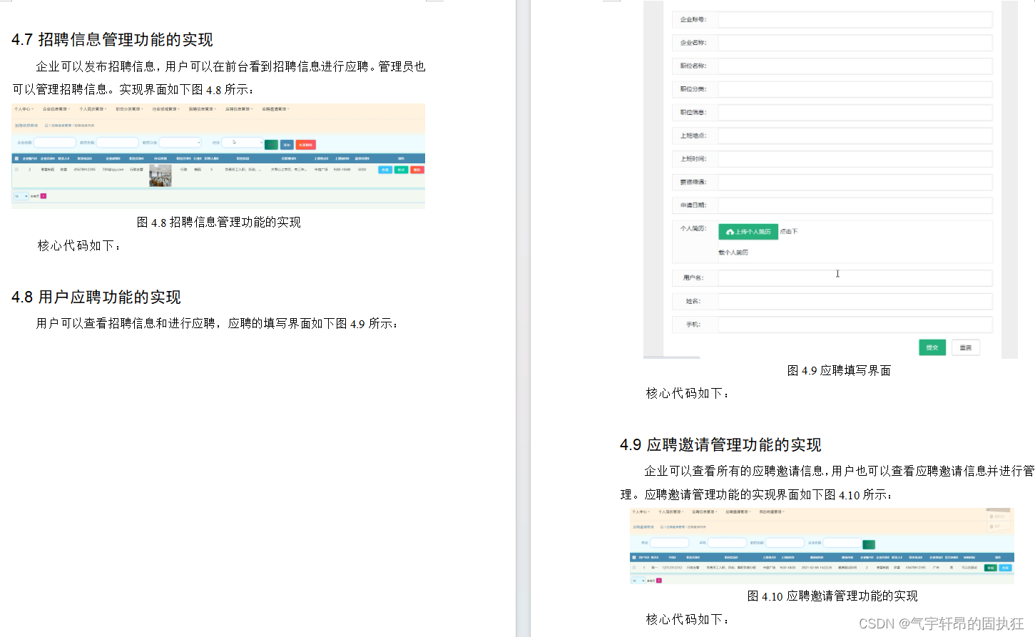The height and width of the screenshot is (637, 1035).
Task: Check the row 2 checkbox in figure 4.8
Action: [16, 169]
